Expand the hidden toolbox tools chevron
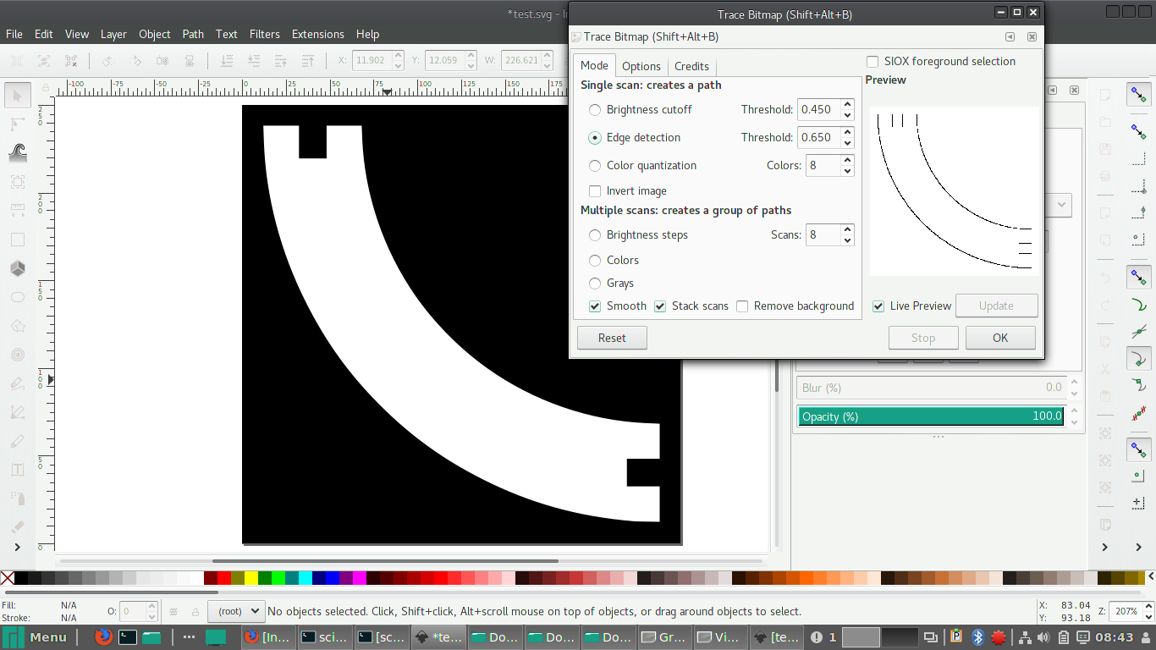The image size is (1156, 650). tap(17, 548)
